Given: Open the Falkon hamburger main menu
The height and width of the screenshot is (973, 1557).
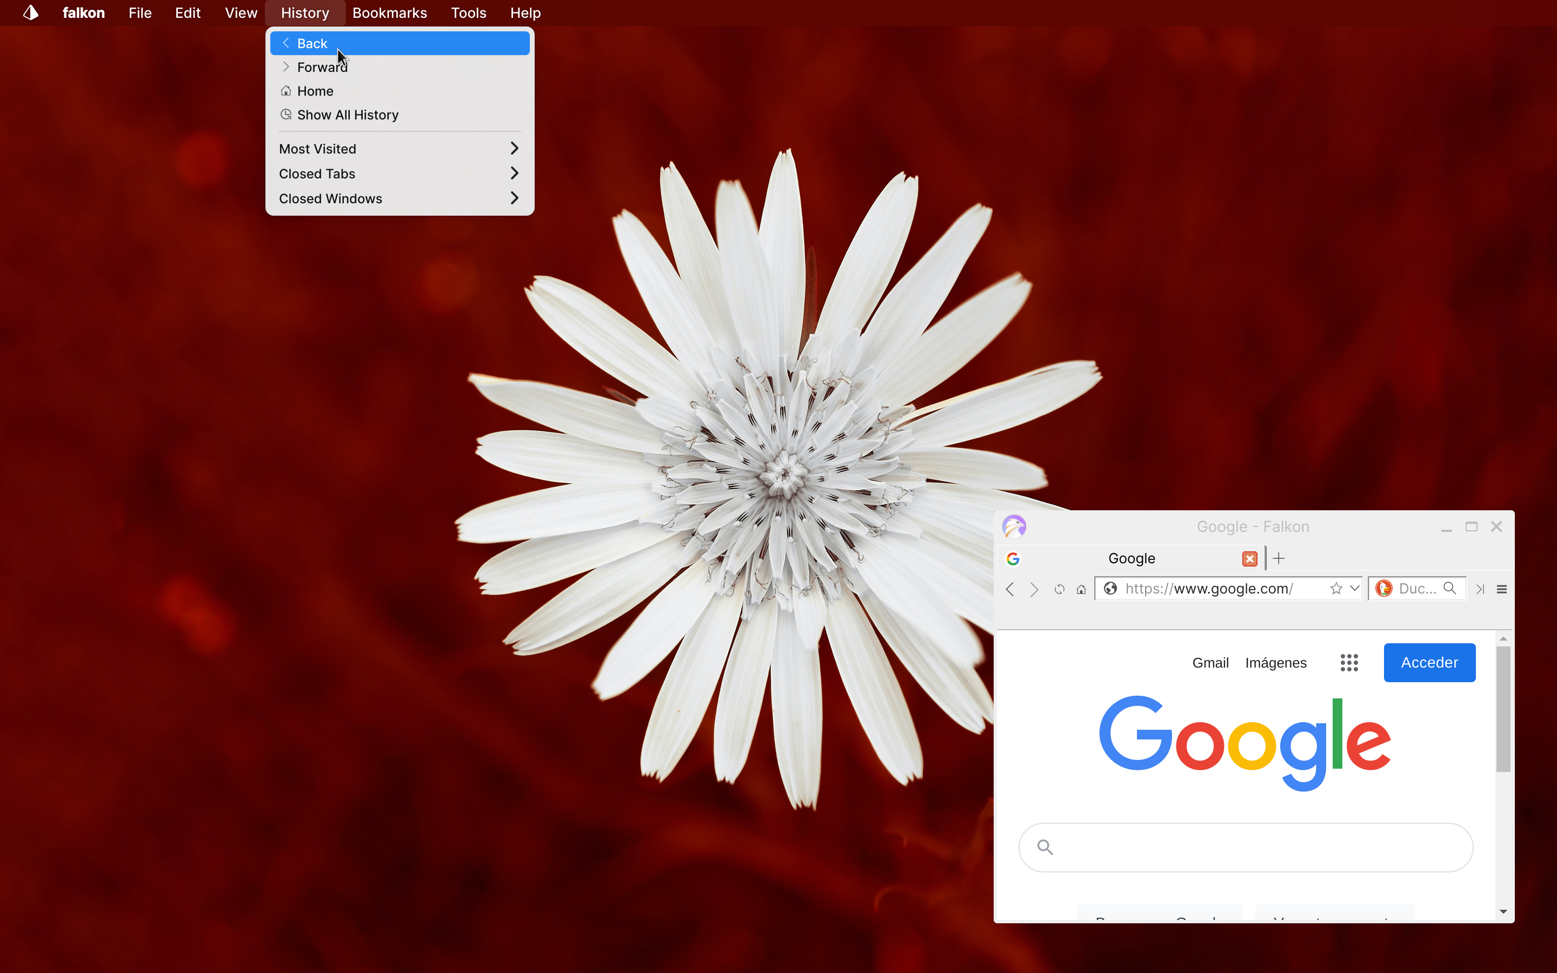Looking at the screenshot, I should click(1502, 589).
